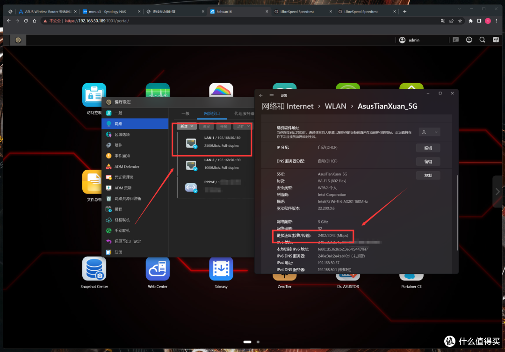Click the browser home icon
This screenshot has height=352, width=505.
(35, 21)
